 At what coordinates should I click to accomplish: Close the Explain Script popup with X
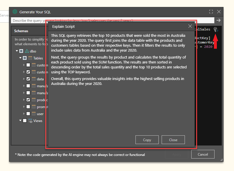click(190, 26)
